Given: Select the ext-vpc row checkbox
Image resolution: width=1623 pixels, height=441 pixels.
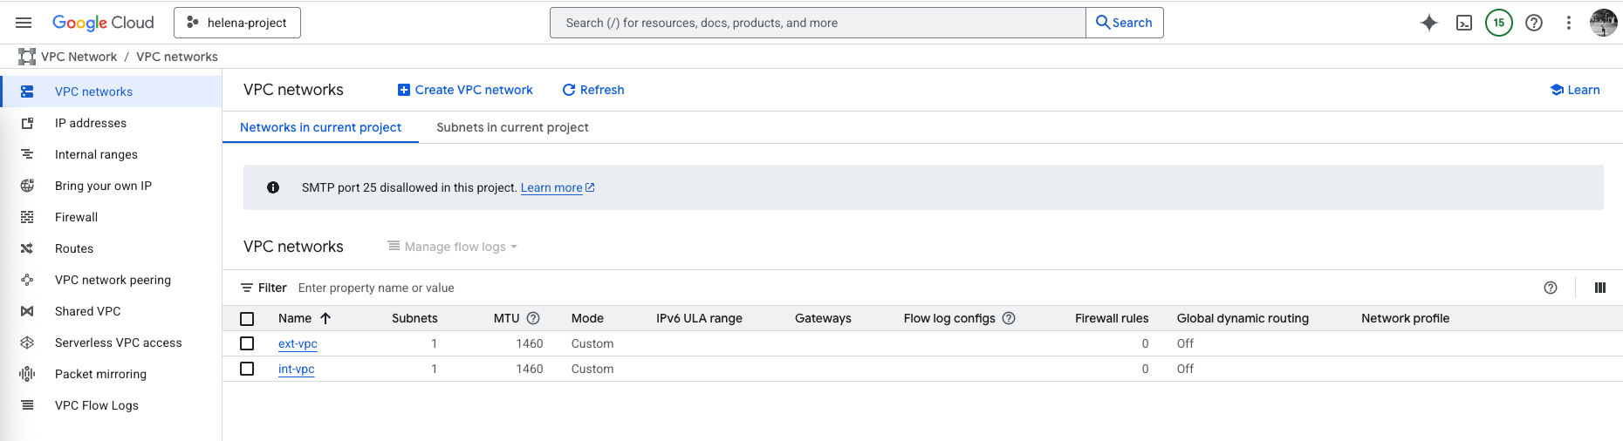Looking at the screenshot, I should [x=247, y=343].
